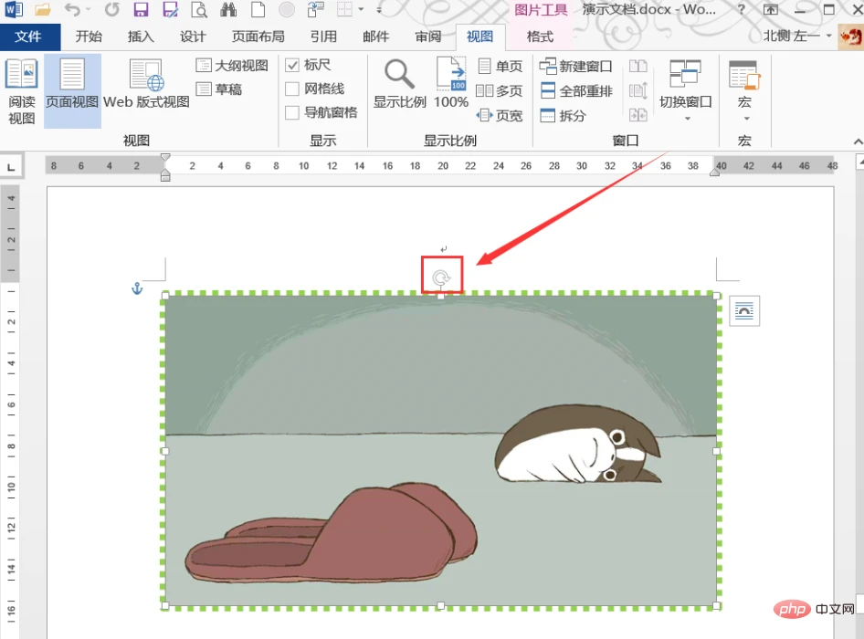Open the Macros 宏 dropdown
The width and height of the screenshot is (864, 639).
click(x=744, y=90)
